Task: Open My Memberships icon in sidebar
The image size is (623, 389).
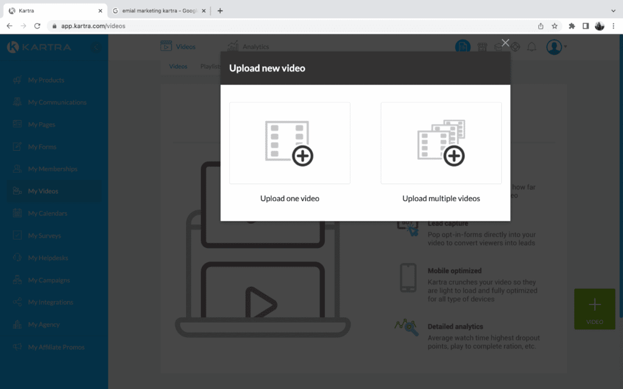Action: coord(17,169)
